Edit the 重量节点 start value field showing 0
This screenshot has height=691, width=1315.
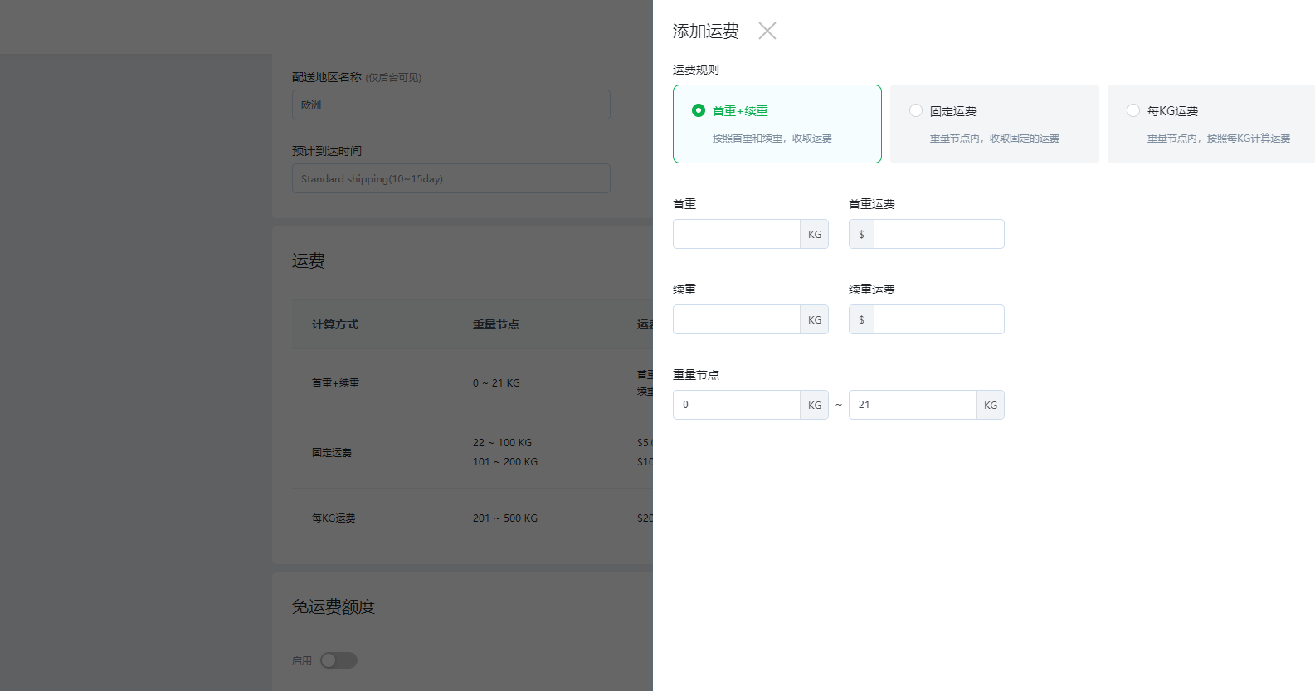coord(737,405)
